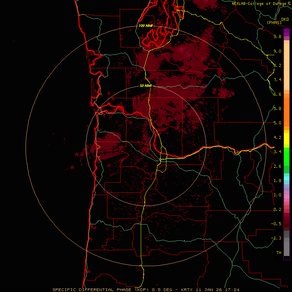The width and height of the screenshot is (292, 292).
Task: Pick the light peach segment of the color bar
Action: click(x=286, y=67)
